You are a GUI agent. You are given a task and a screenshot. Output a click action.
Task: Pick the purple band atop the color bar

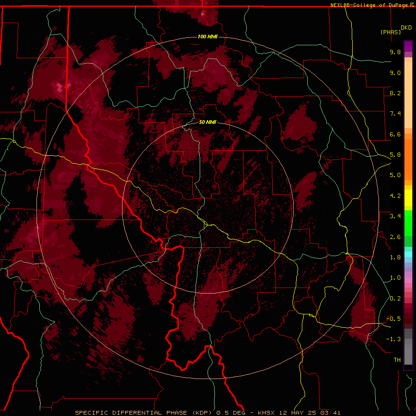click(408, 46)
